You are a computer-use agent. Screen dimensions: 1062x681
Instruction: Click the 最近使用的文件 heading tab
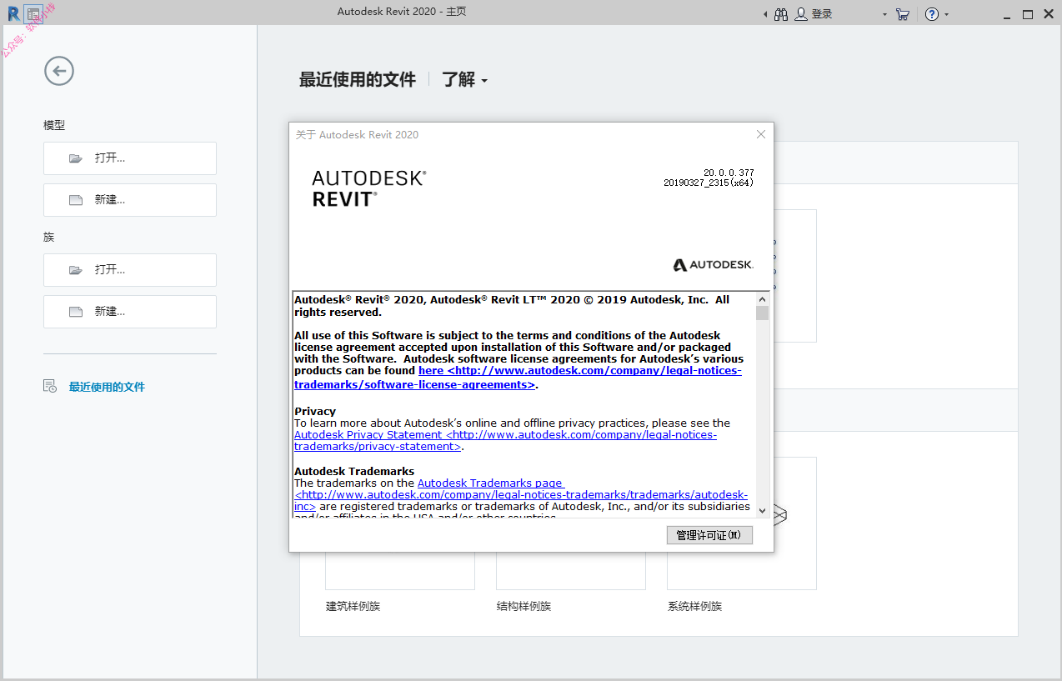click(x=358, y=79)
